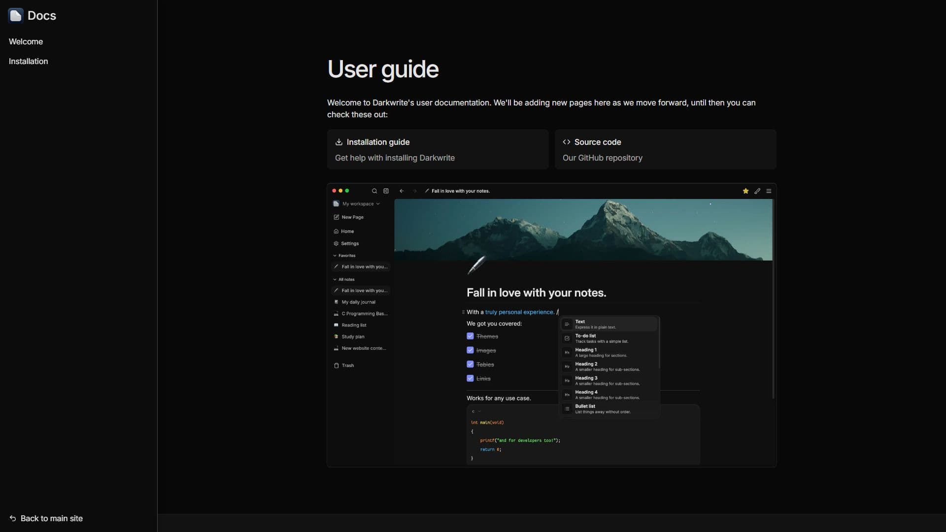
Task: Open 'Fall in love with you...' under All notes
Action: point(361,291)
